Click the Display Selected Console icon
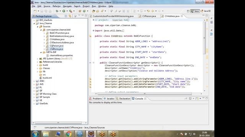Screen dimensions: 245x137 (x=190, y=99)
